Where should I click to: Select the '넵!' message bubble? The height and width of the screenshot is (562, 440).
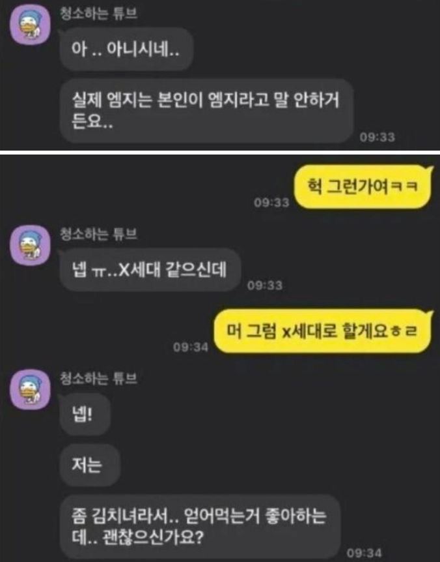tap(85, 414)
